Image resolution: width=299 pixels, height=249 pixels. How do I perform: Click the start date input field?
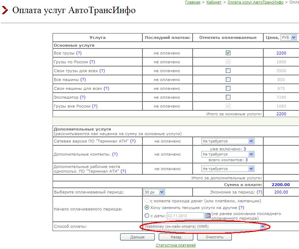(x=185, y=216)
